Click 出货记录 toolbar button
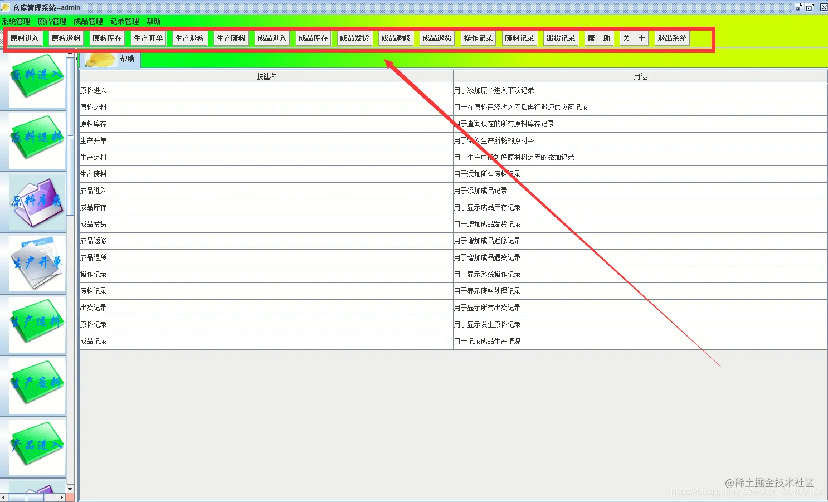Viewport: 828px width, 502px height. 561,38
